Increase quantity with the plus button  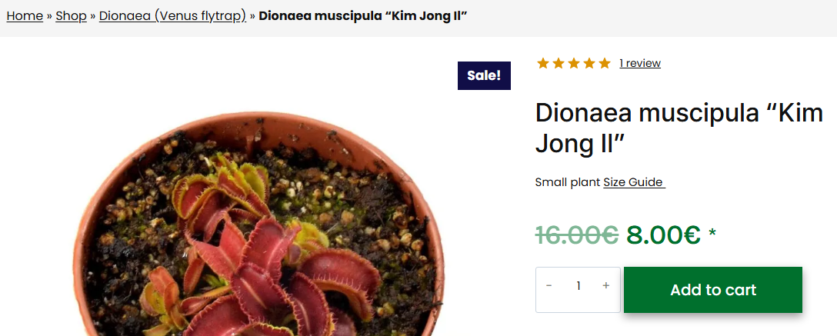pos(606,286)
